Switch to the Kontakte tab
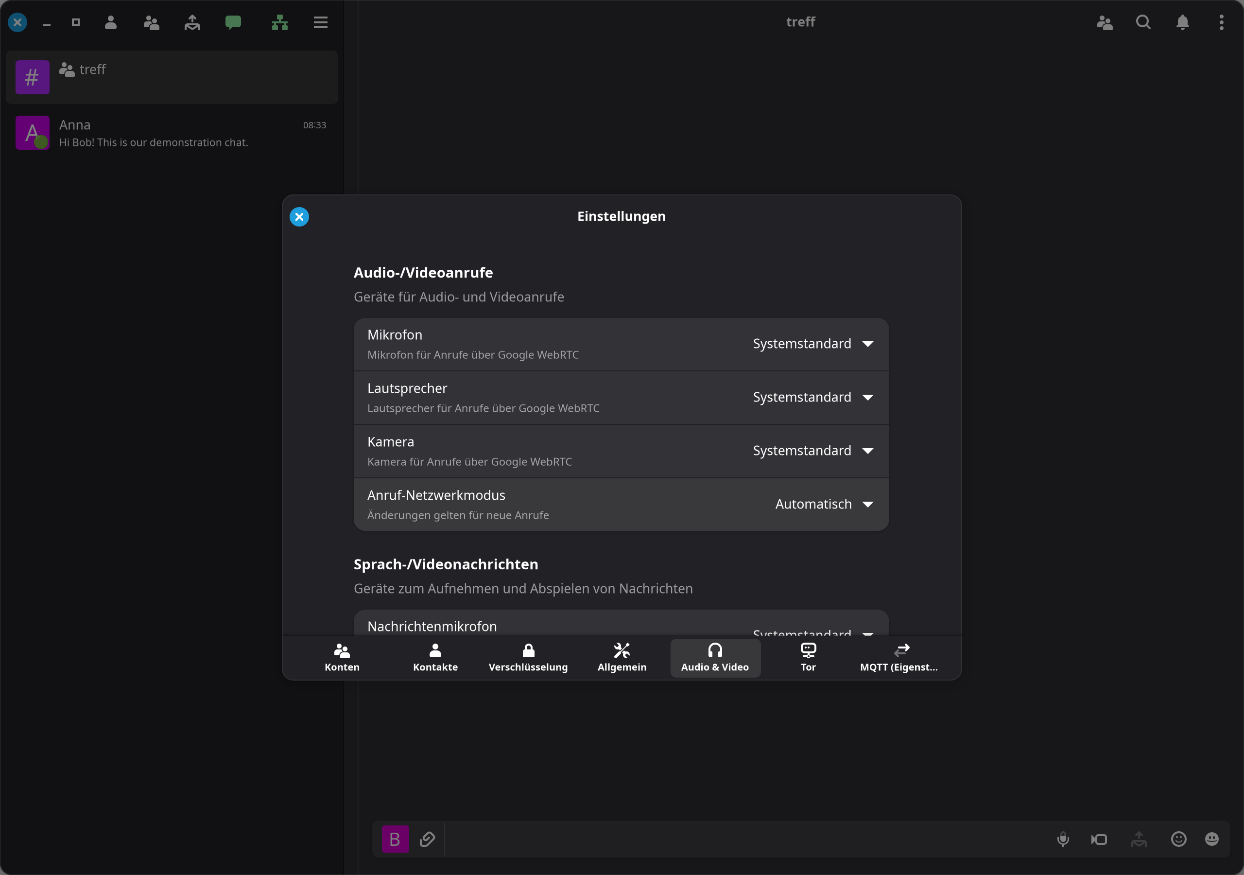This screenshot has height=875, width=1244. [x=435, y=658]
